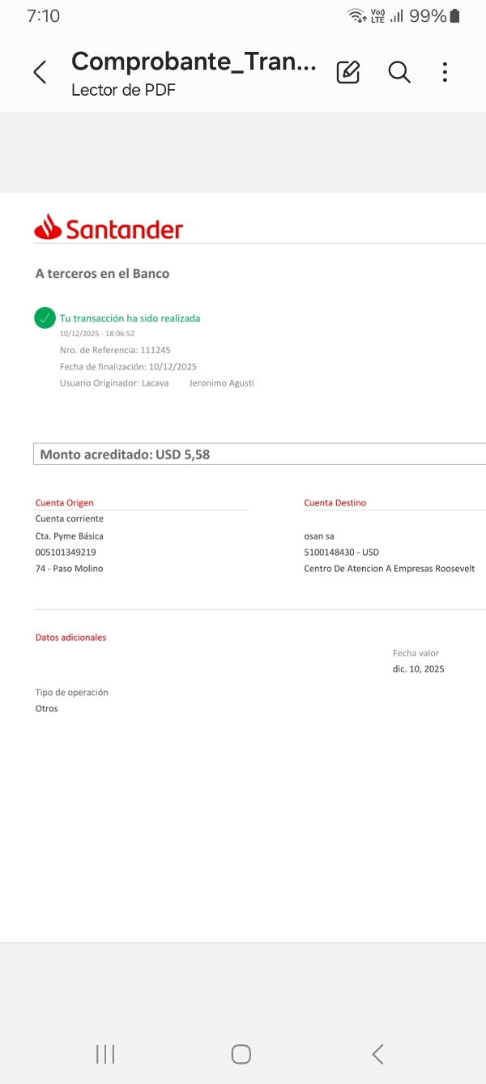Open the PDF edit/annotate tool
The height and width of the screenshot is (1084, 486).
click(347, 72)
